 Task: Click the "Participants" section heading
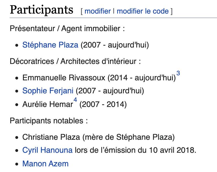[41, 10]
